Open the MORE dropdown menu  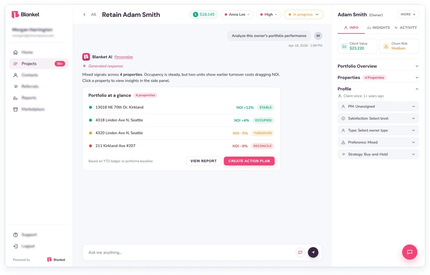coord(408,15)
